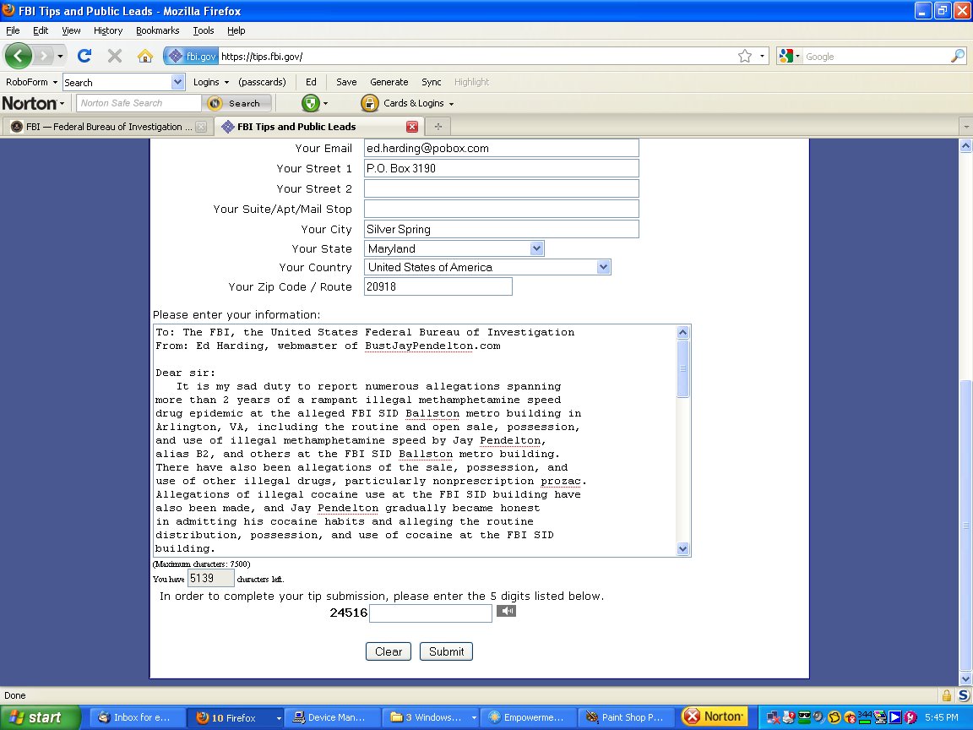
Task: Click the system clock showing 5:45 PM
Action: coord(942,717)
